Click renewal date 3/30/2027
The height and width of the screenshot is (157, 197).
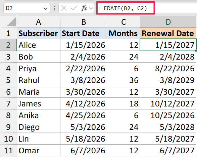coord(168,92)
